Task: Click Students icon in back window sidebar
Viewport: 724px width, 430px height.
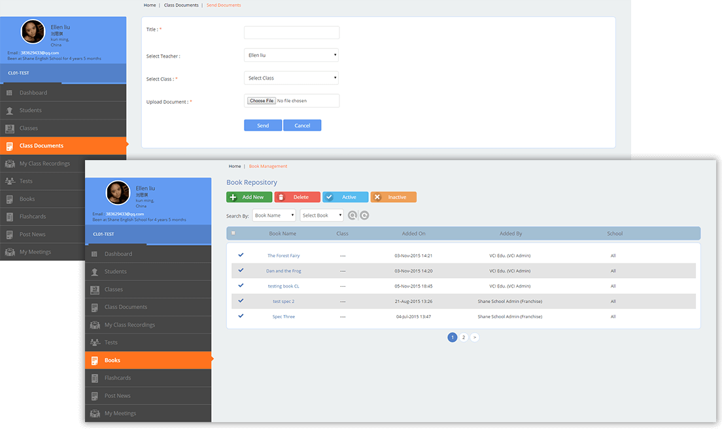Action: pos(9,110)
